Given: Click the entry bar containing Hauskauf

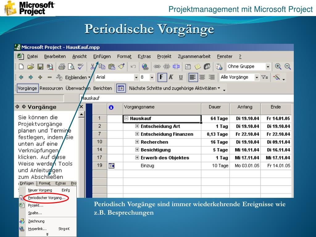Looking at the screenshot, I should point(186,98).
